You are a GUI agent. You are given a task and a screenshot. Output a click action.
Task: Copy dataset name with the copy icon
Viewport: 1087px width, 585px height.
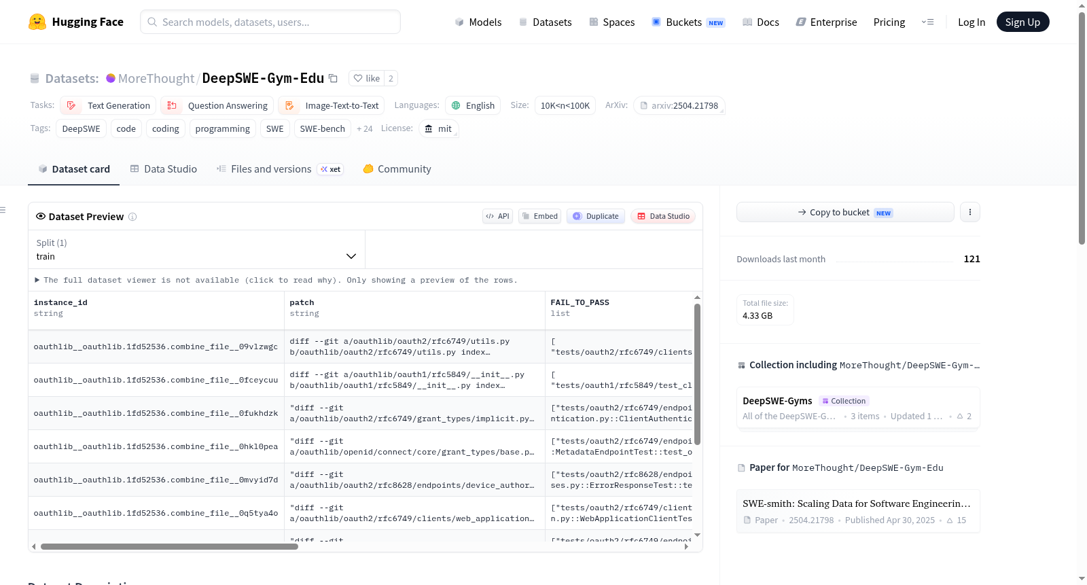[333, 78]
